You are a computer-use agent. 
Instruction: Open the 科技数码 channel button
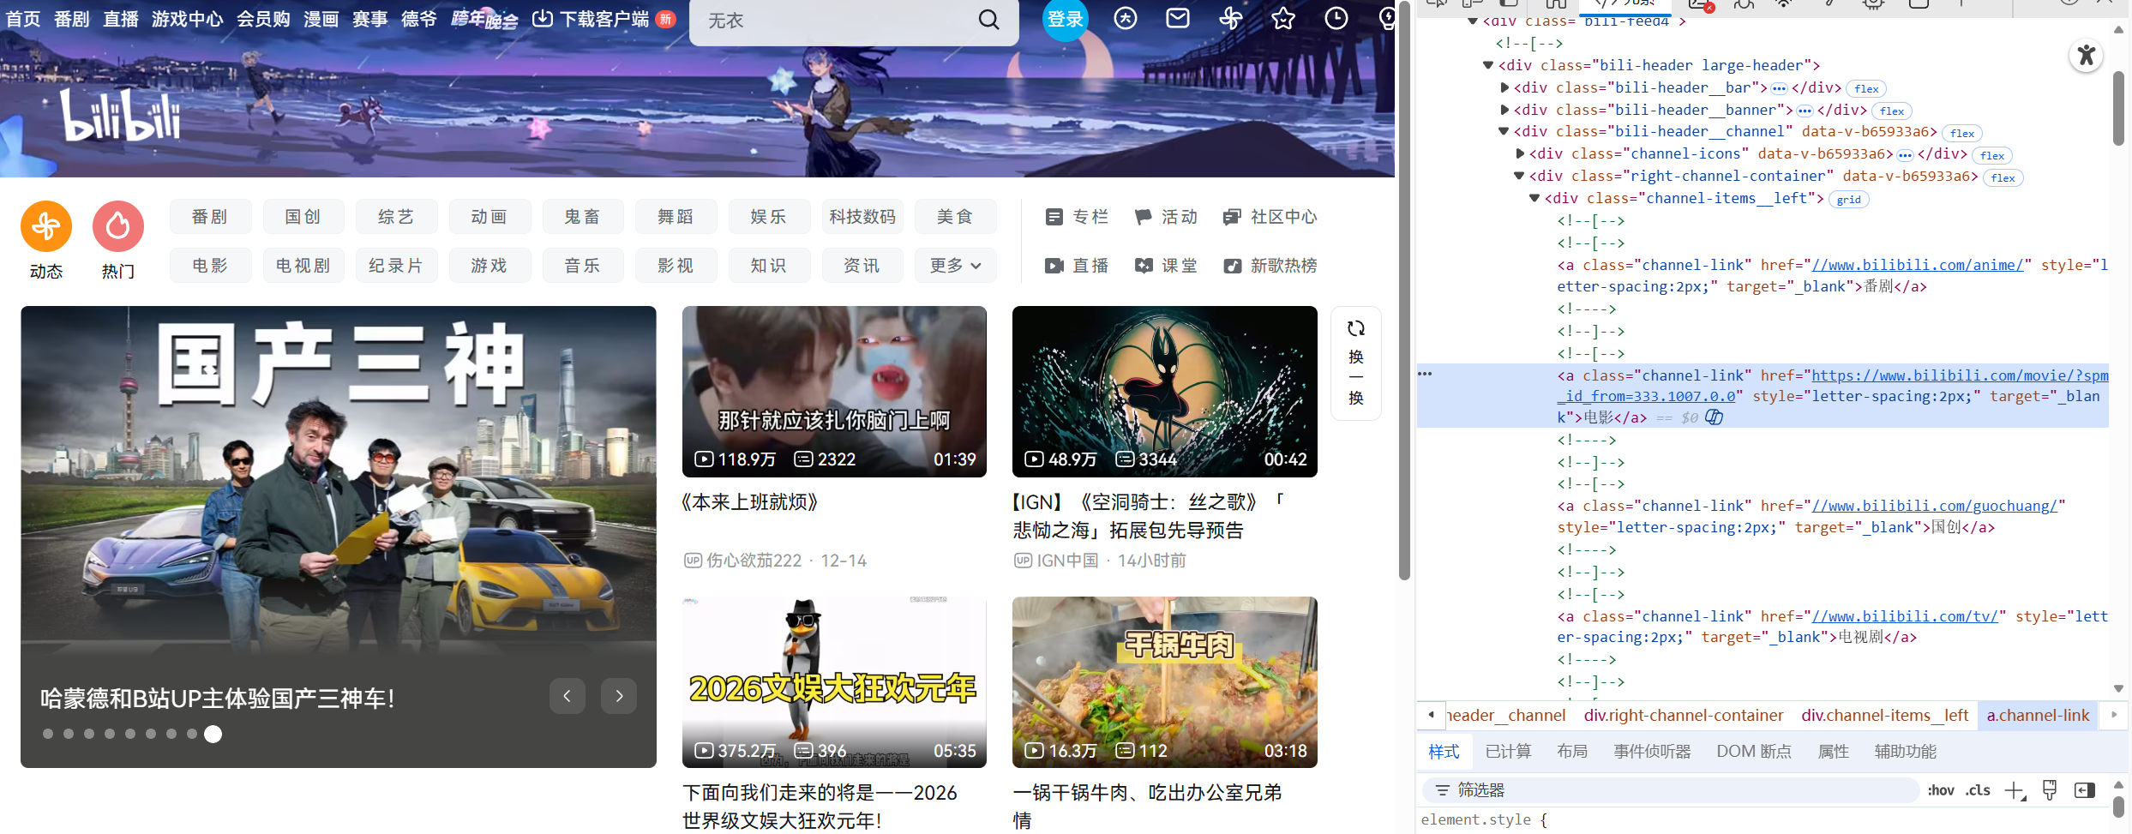point(862,217)
